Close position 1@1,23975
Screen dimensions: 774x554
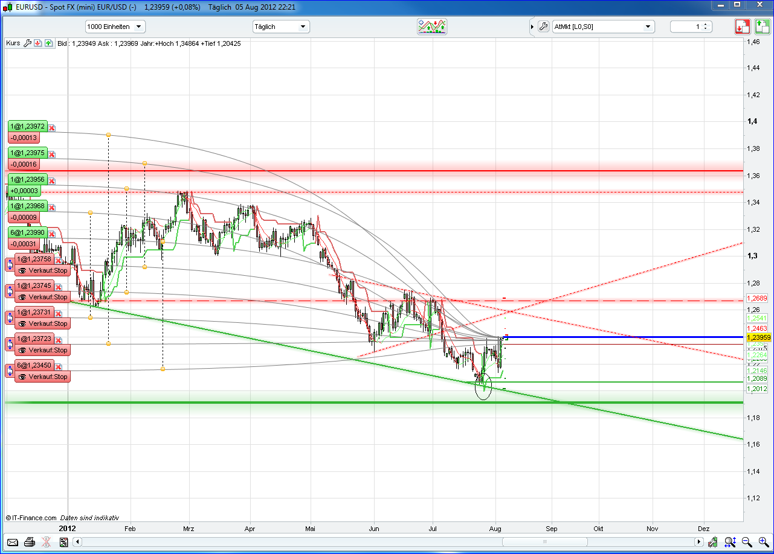(x=52, y=154)
